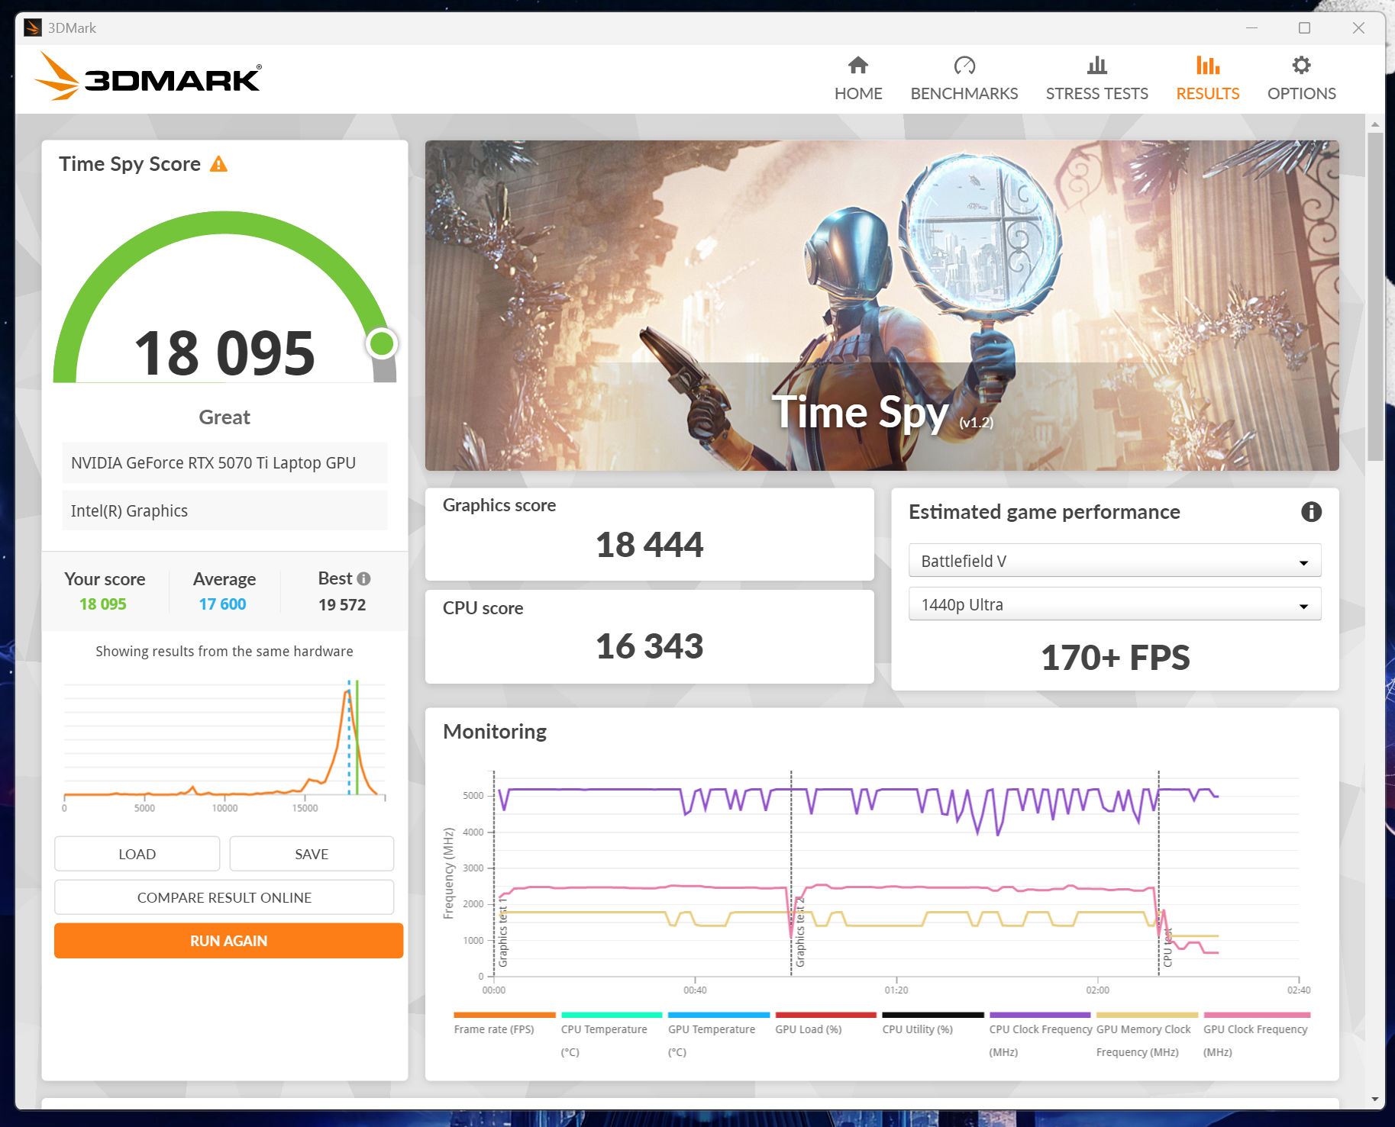Select the HOME menu label
This screenshot has height=1127, width=1395.
858,93
